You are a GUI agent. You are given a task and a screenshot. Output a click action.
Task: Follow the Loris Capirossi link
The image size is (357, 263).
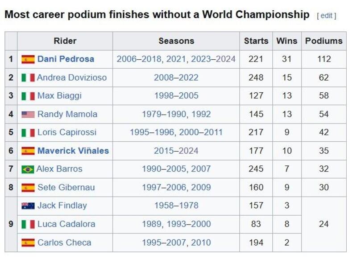(x=66, y=132)
